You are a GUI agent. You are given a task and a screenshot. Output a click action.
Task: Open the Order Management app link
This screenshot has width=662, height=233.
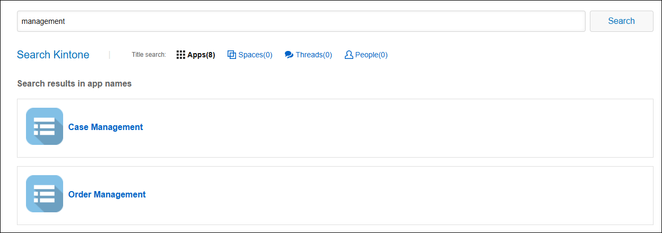[x=107, y=195]
